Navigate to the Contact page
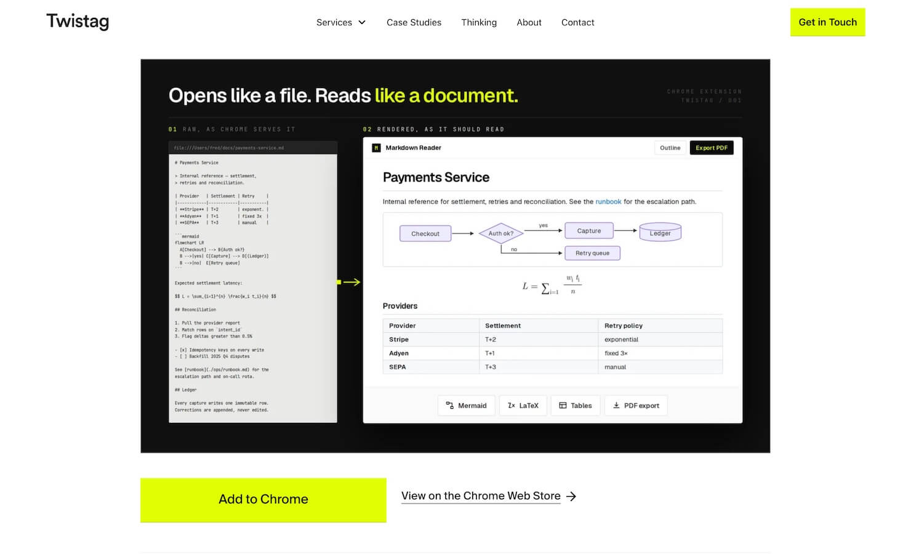911x554 pixels. click(577, 22)
